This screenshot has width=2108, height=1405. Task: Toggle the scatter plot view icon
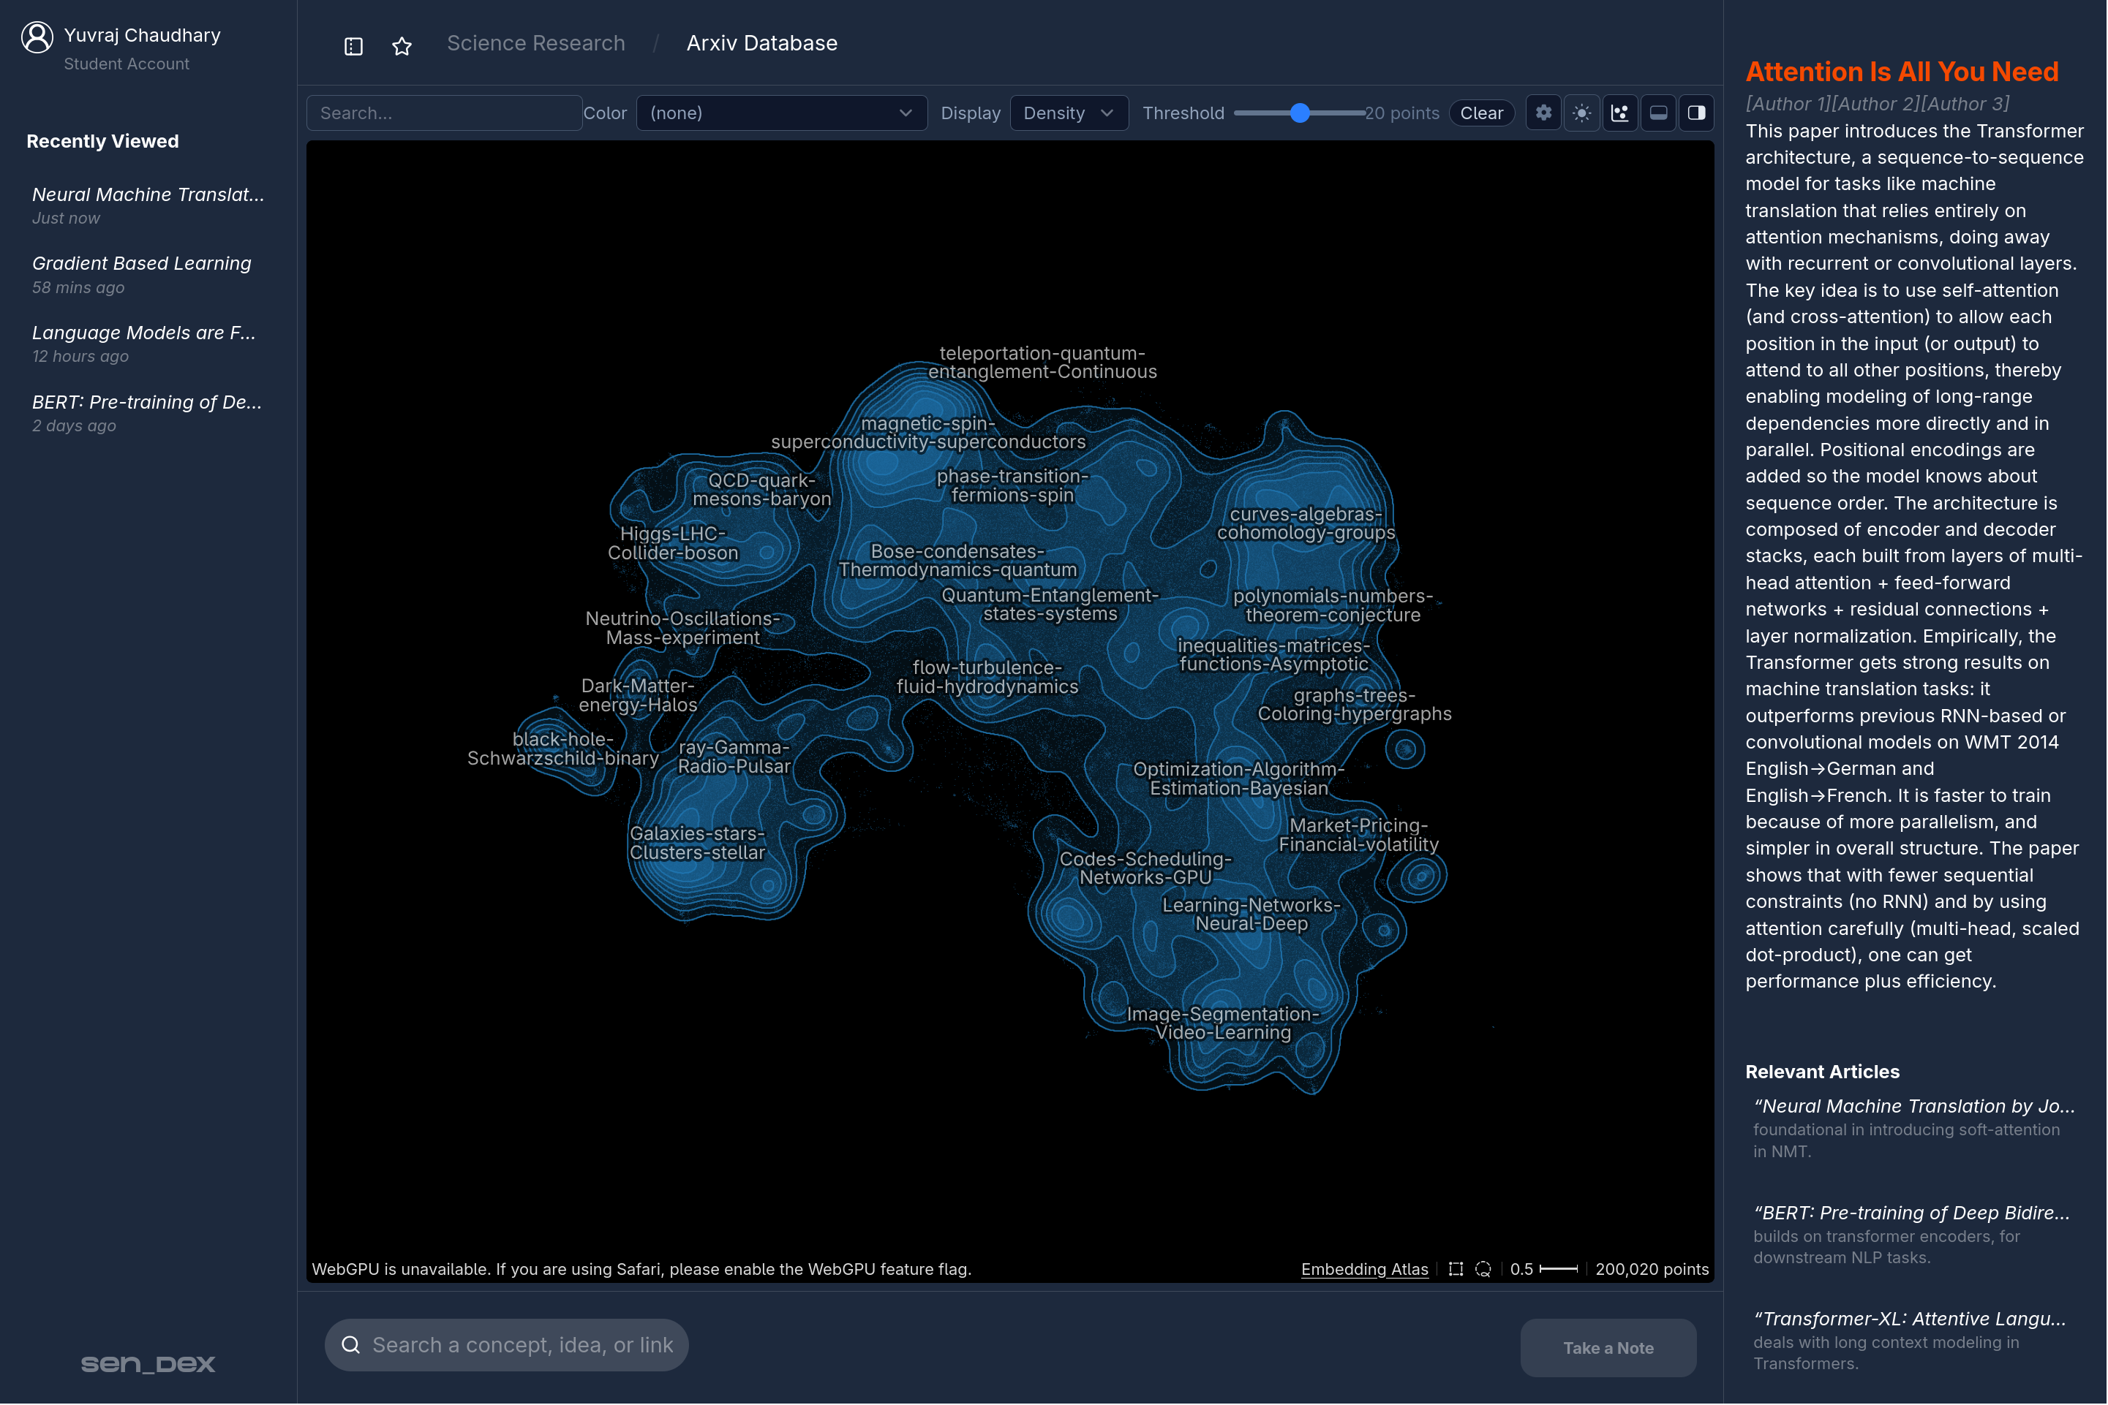(x=1619, y=113)
